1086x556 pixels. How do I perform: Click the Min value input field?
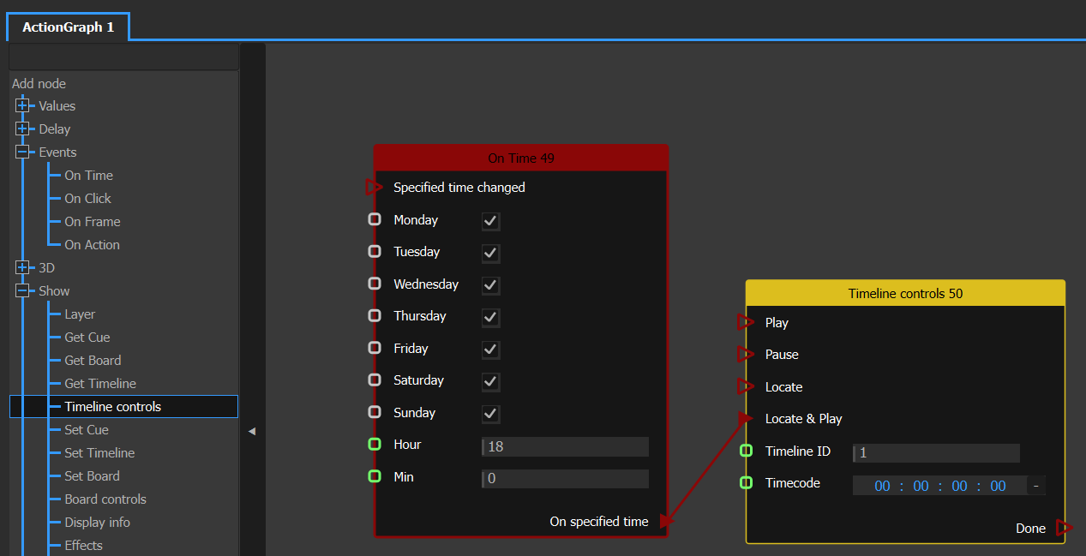565,479
